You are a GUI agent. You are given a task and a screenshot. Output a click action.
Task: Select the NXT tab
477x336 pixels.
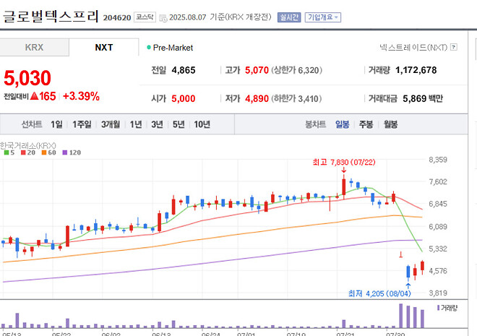coord(104,48)
